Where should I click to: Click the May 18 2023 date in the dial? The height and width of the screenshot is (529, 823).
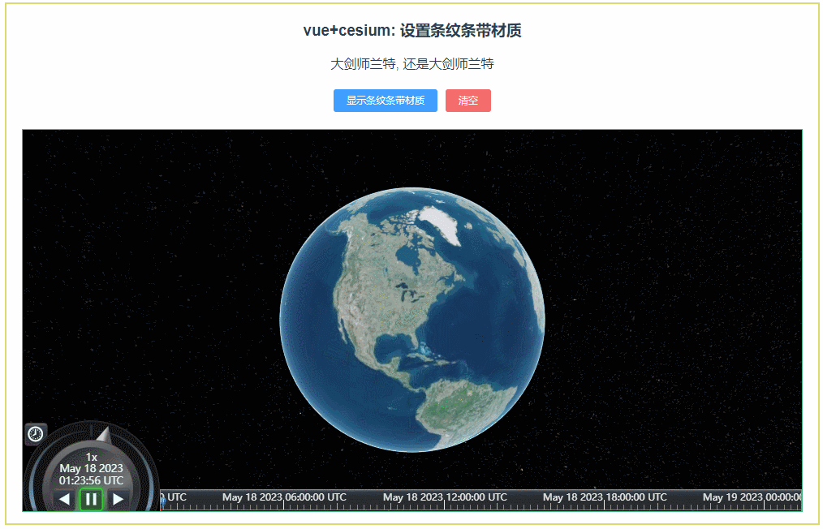click(x=92, y=468)
